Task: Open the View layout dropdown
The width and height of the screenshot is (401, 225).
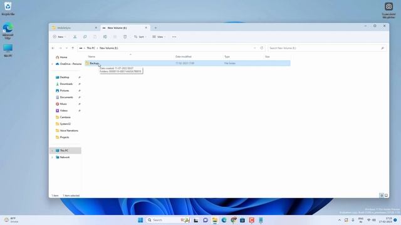Action: click(x=159, y=37)
